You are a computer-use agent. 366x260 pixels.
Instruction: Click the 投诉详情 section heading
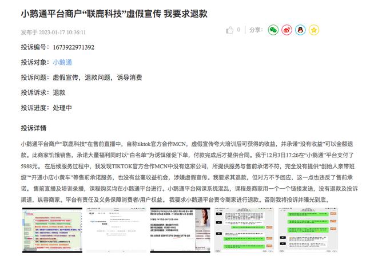coord(34,128)
